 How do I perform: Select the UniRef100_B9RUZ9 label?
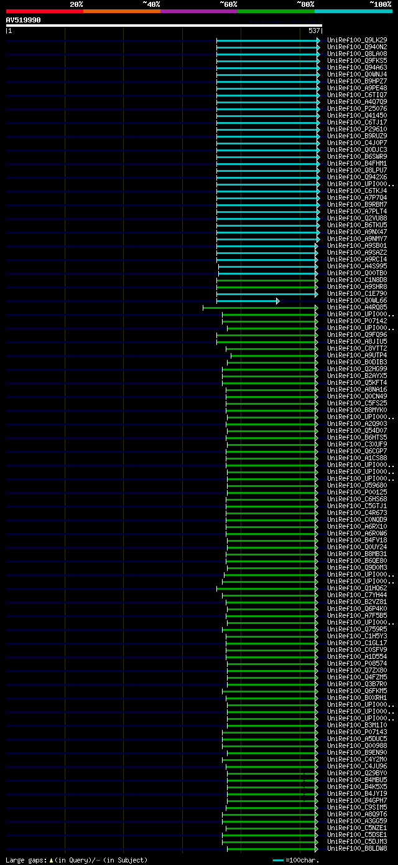click(x=357, y=136)
